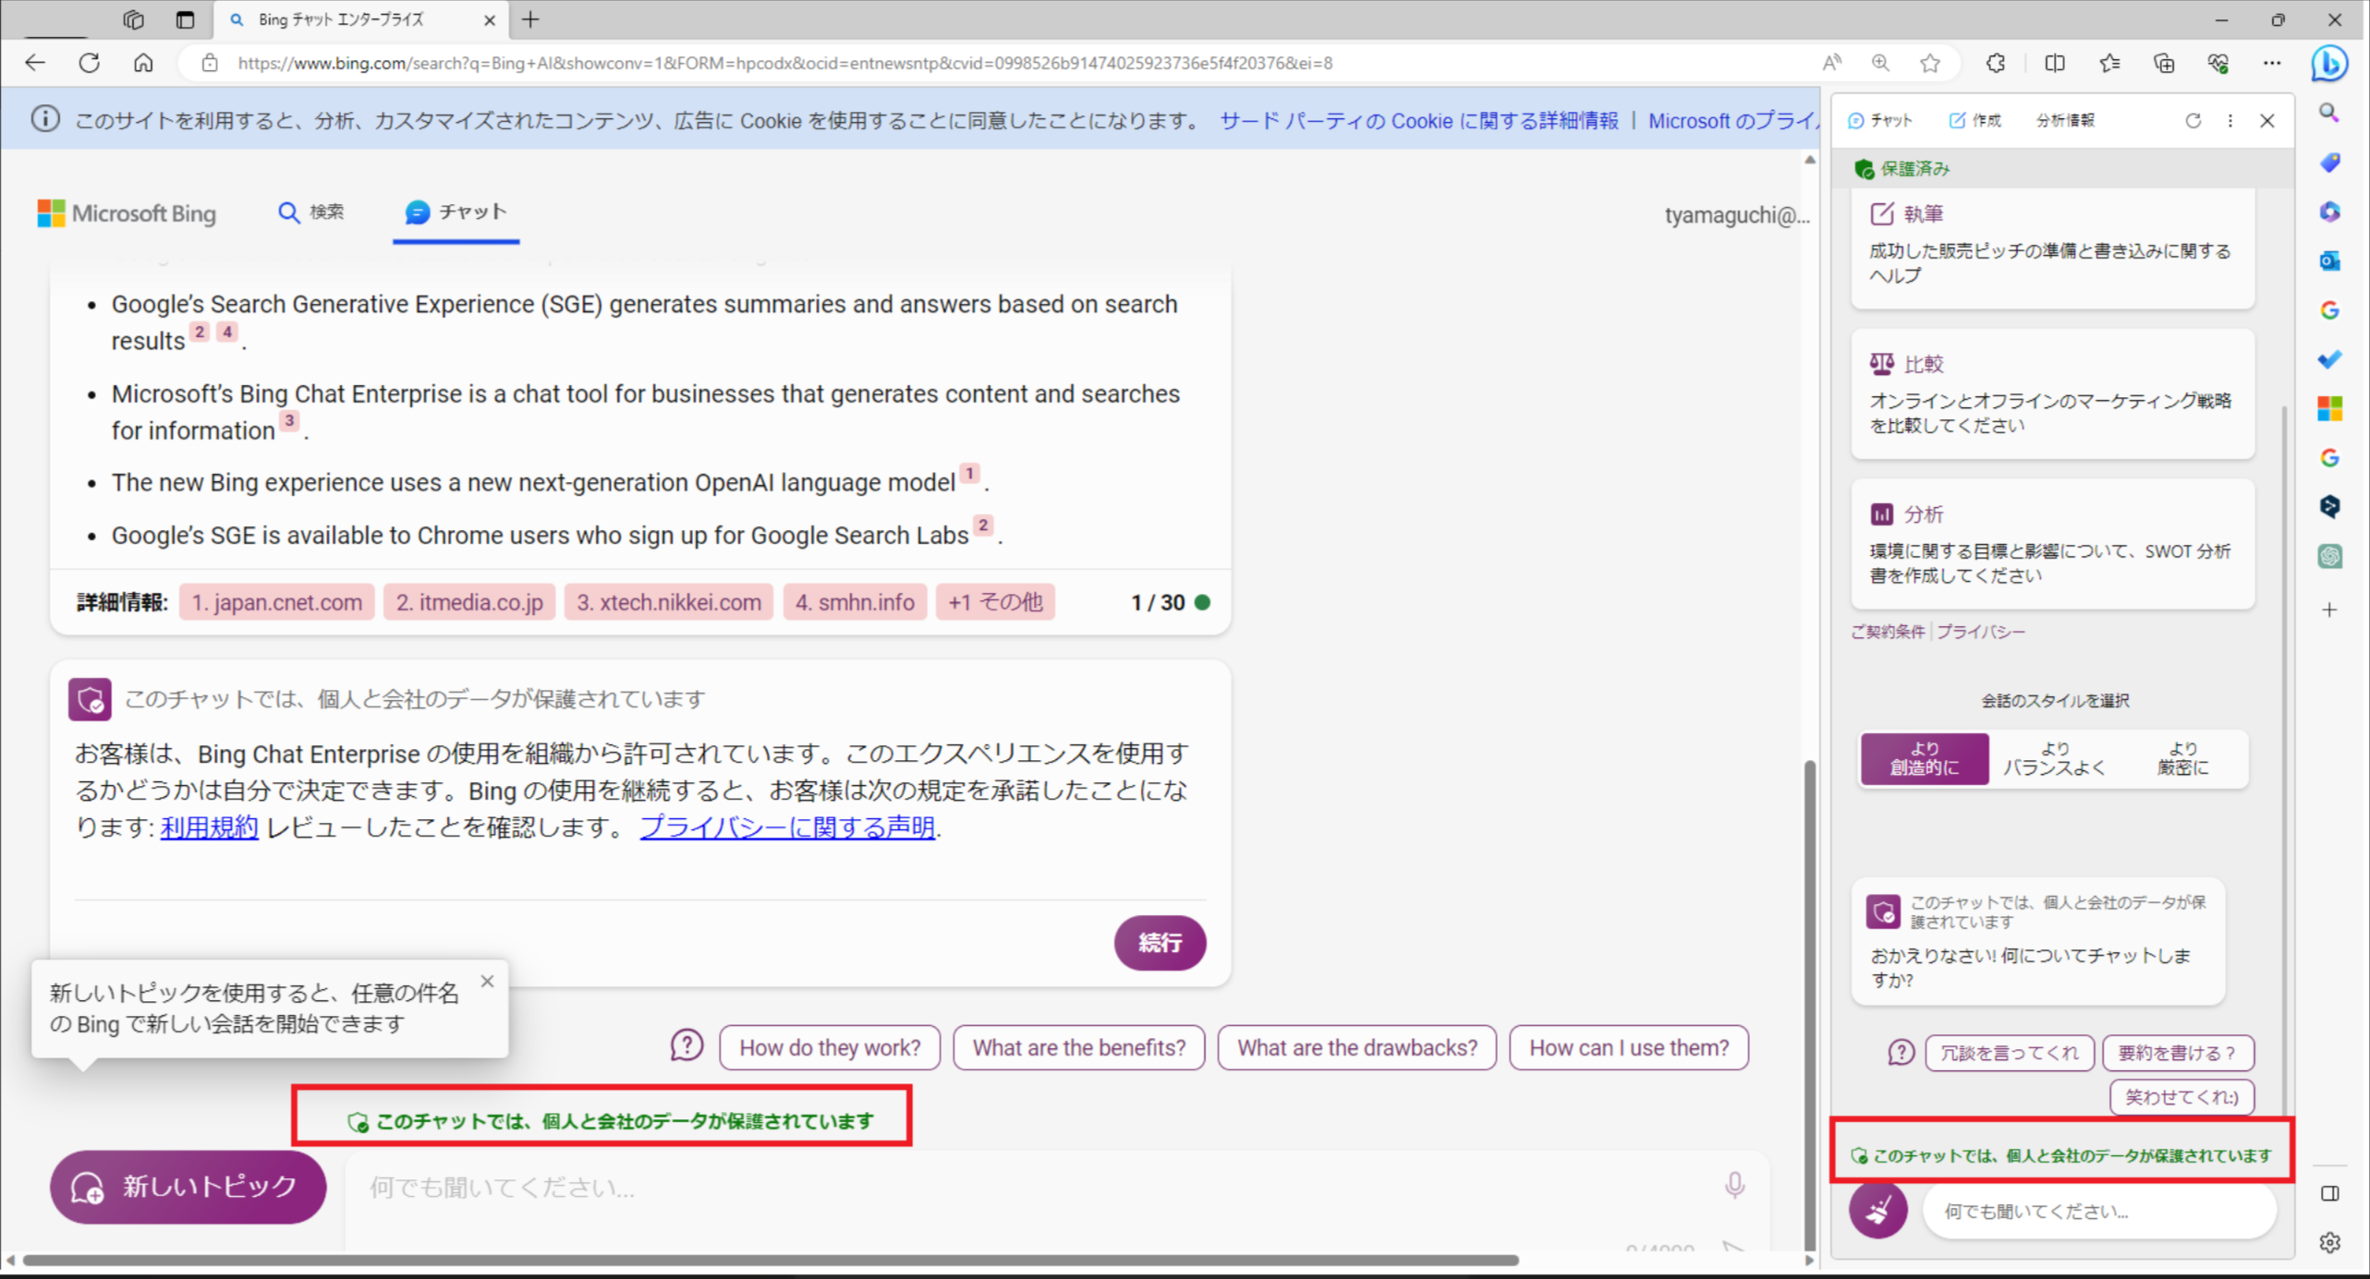Switch to the チャット tab on Bing page

point(456,212)
